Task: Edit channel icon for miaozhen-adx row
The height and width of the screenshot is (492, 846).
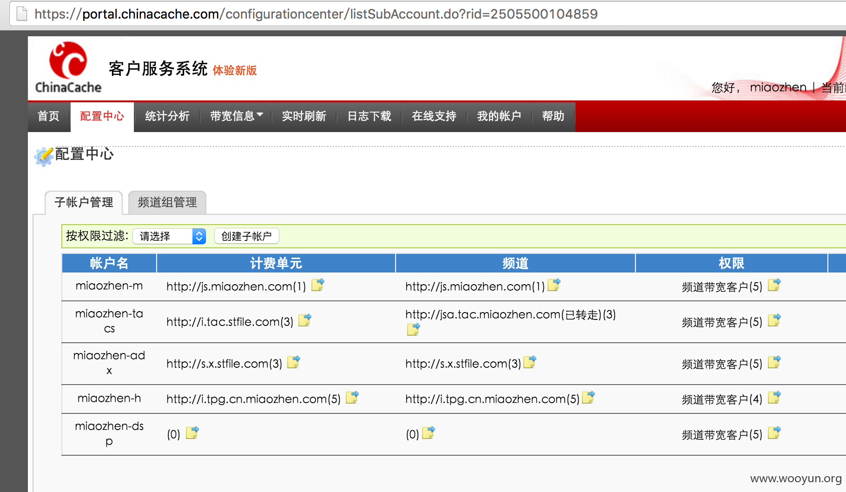Action: point(530,362)
